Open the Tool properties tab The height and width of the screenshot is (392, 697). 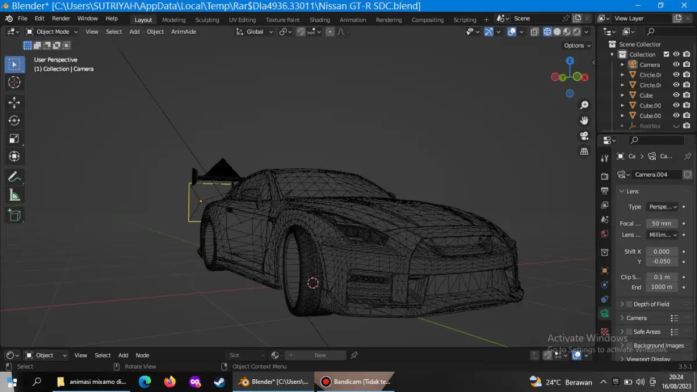click(x=605, y=158)
